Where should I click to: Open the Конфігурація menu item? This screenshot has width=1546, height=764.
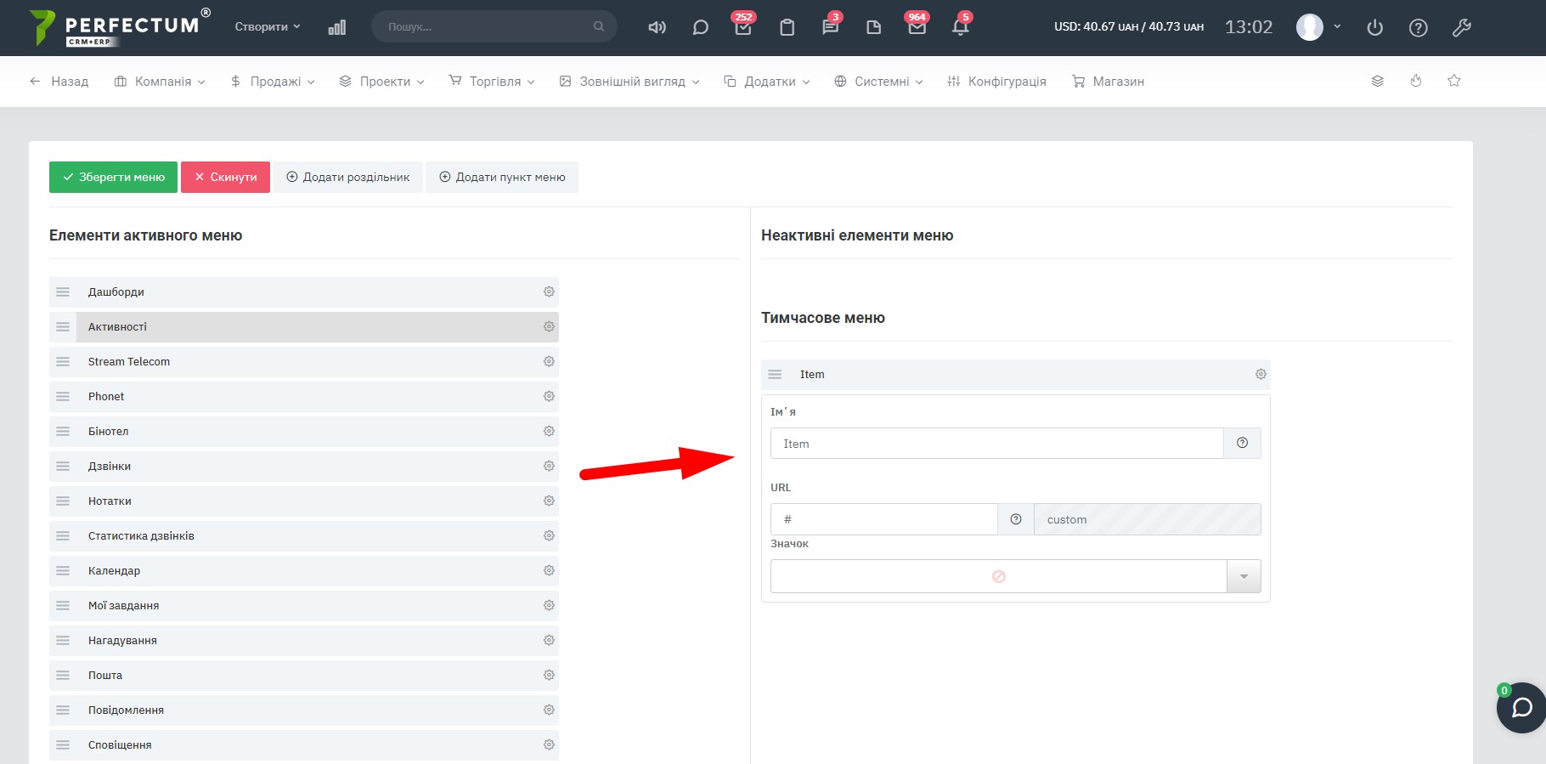(x=997, y=82)
